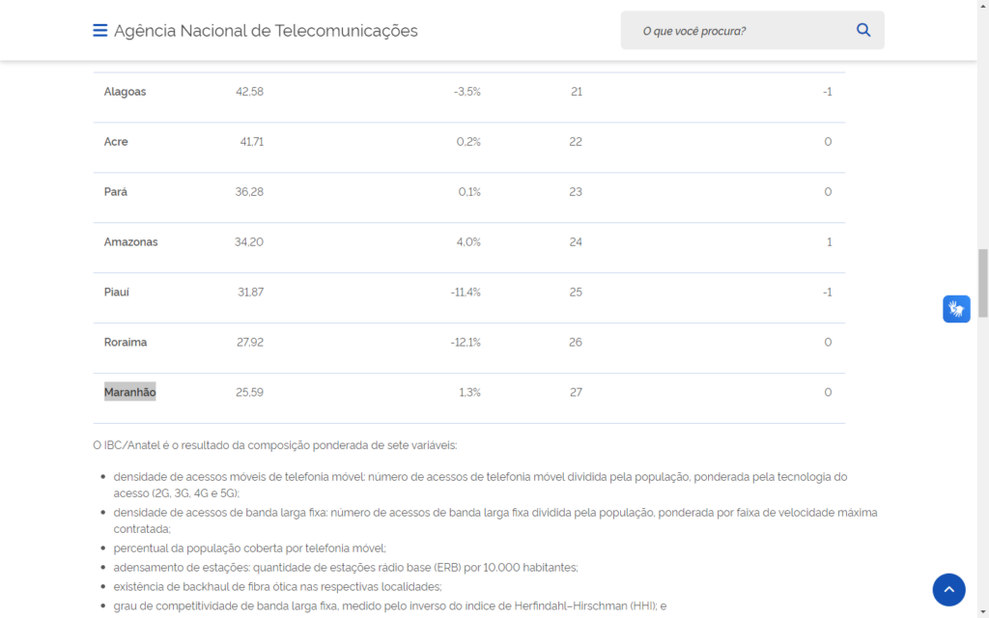Click the -12,1% variation value
The height and width of the screenshot is (618, 989).
pyautogui.click(x=466, y=343)
